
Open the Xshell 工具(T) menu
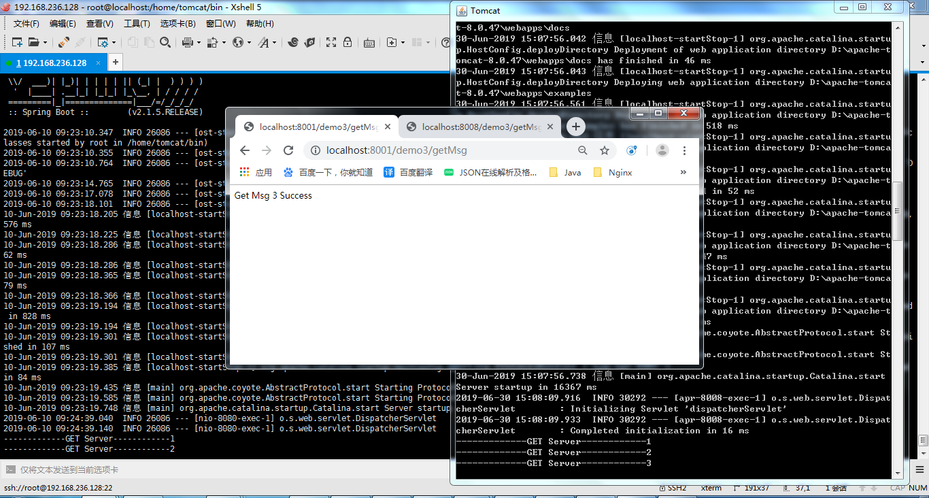point(137,24)
